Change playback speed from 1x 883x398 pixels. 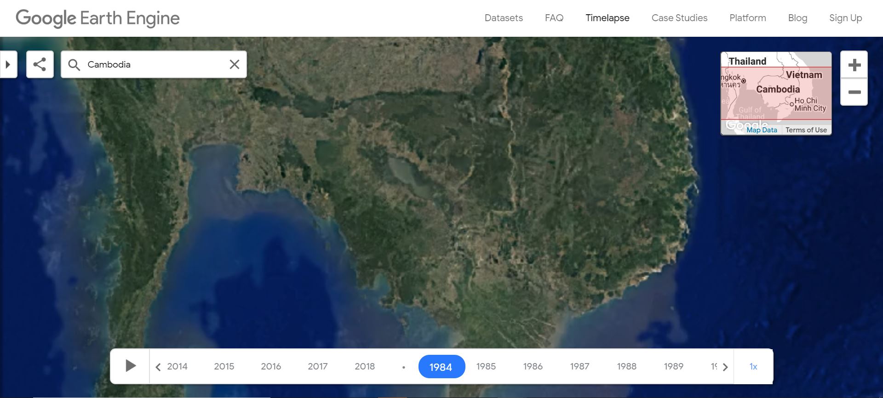click(x=753, y=366)
